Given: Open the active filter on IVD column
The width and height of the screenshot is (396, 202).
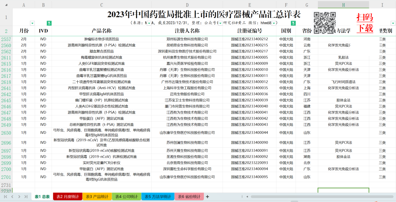Looking at the screenshot, I should click(x=49, y=23).
